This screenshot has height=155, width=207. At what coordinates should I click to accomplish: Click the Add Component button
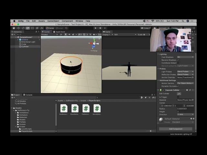pyautogui.click(x=176, y=129)
